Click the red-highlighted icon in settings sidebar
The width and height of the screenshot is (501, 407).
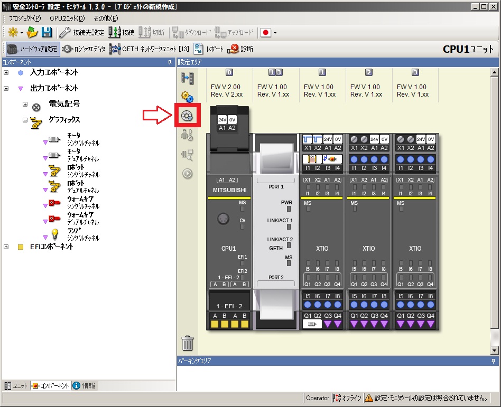click(x=187, y=116)
